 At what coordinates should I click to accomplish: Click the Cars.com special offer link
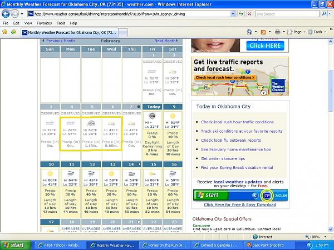(x=202, y=226)
